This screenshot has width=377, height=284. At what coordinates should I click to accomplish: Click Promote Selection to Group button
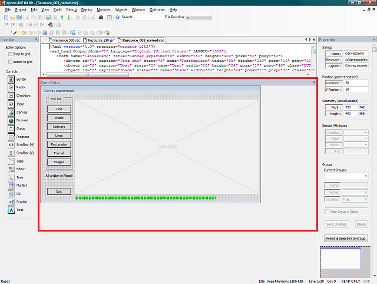pos(346,238)
